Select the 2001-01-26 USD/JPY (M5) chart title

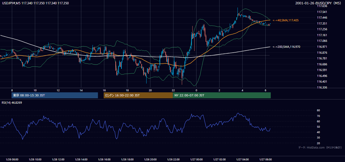tap(319, 3)
